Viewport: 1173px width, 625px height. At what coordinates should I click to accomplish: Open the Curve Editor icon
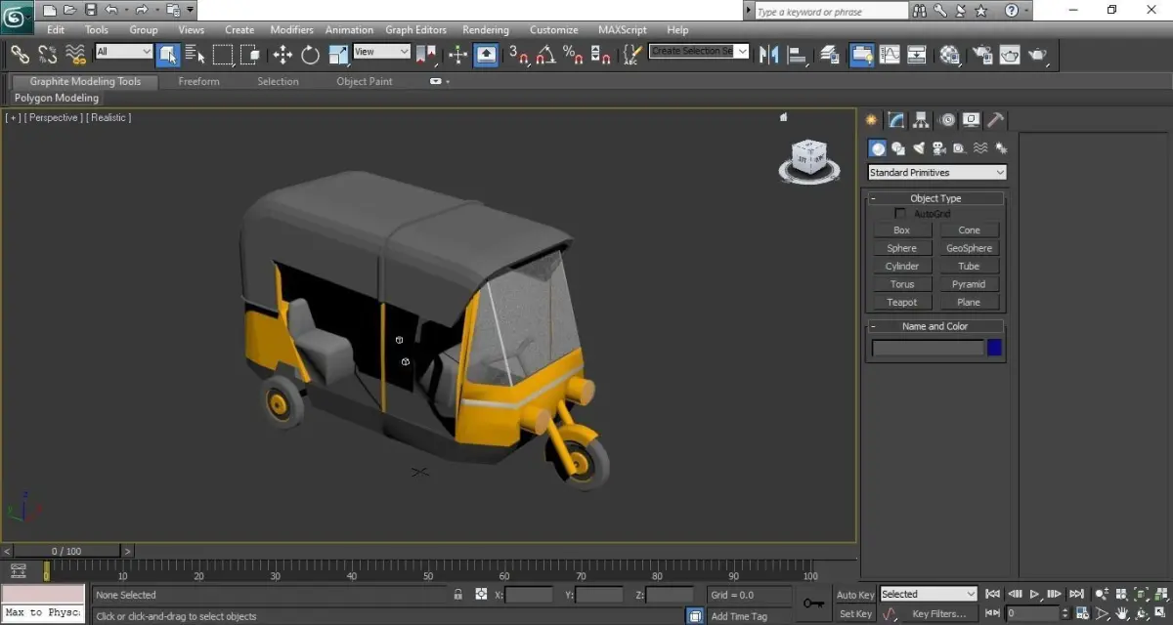pyautogui.click(x=890, y=55)
